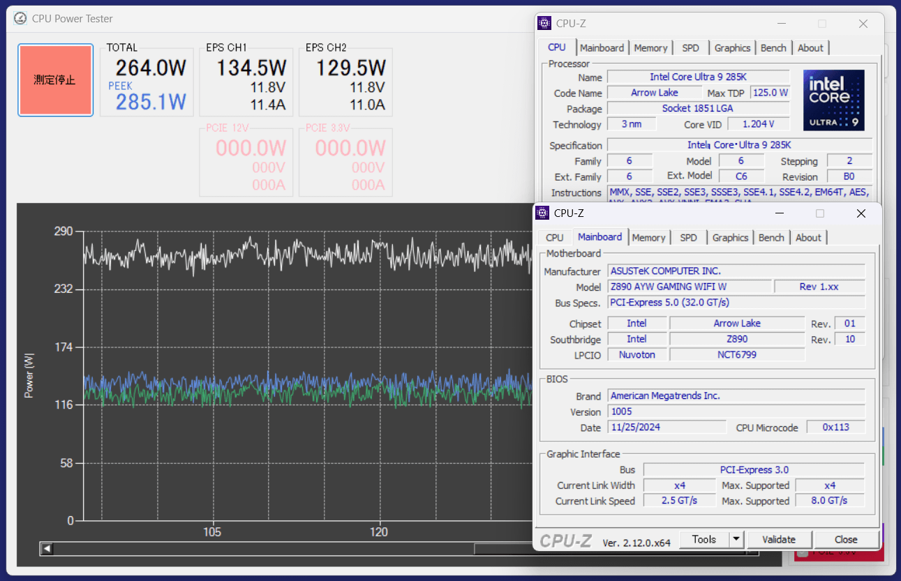Click the CPU Power Tester title bar icon
This screenshot has height=581, width=901.
tap(21, 19)
